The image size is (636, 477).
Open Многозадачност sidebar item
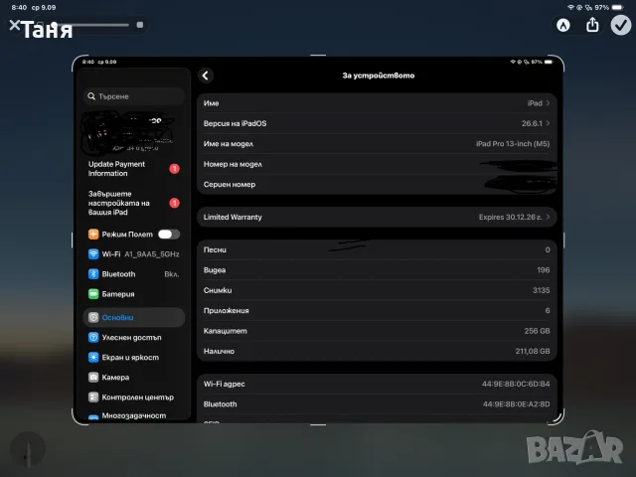coord(134,415)
